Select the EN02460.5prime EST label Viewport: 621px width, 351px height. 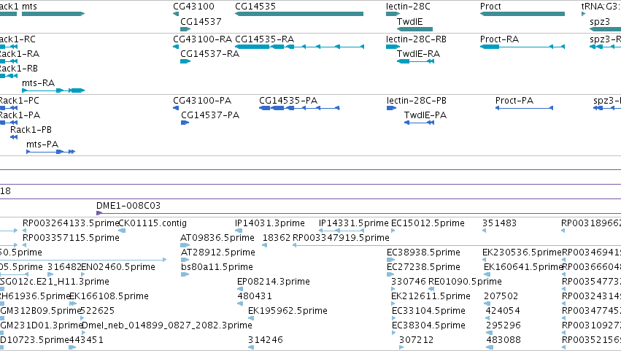[118, 267]
